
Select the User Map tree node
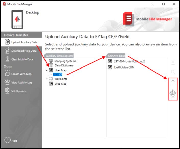(x=61, y=70)
